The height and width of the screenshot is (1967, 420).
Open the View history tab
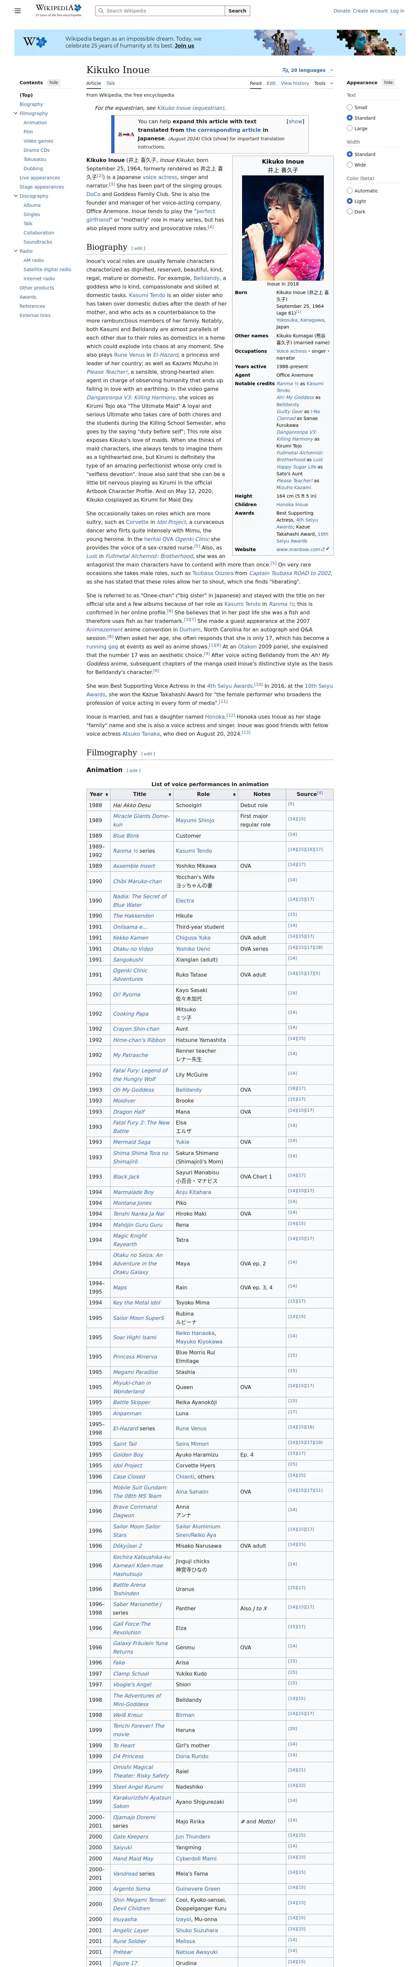(x=295, y=83)
